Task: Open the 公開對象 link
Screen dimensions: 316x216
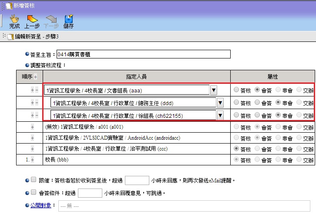Action: pyautogui.click(x=41, y=206)
